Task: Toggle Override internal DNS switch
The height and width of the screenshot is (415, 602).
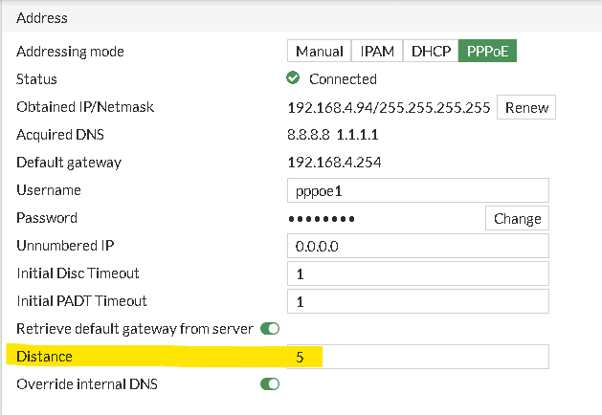Action: 270,384
